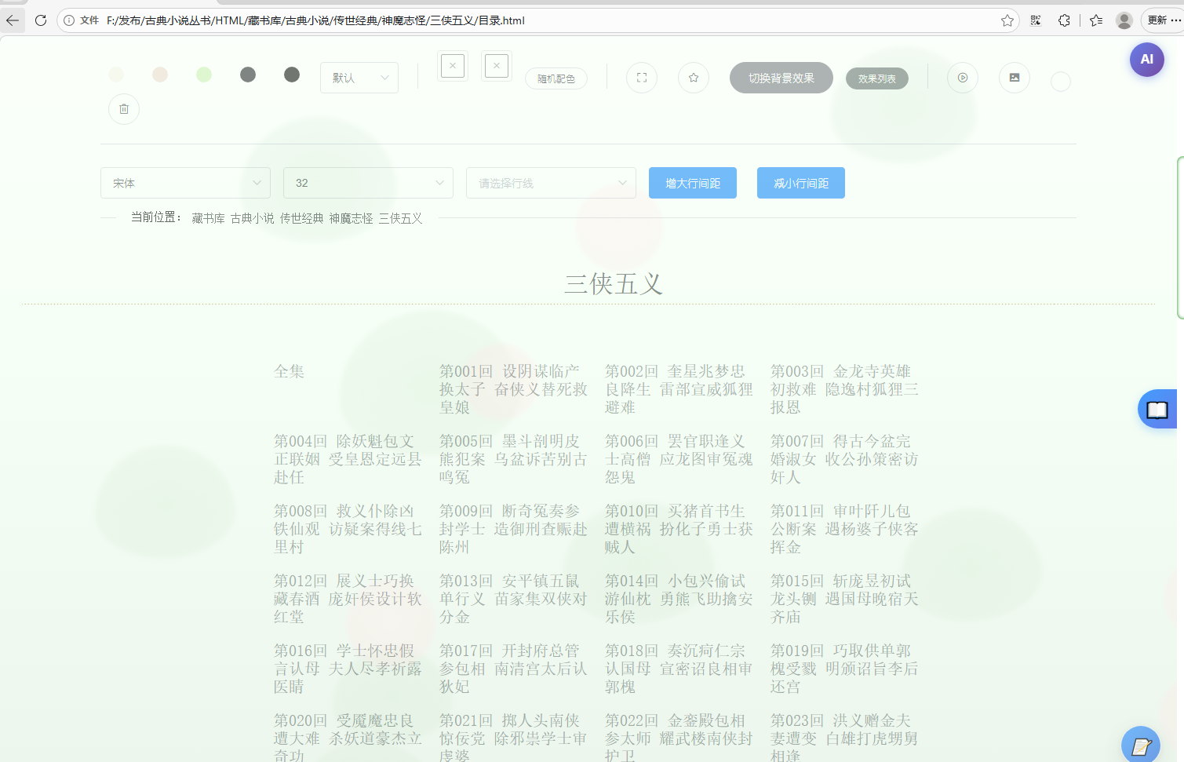Image resolution: width=1184 pixels, height=762 pixels.
Task: Click the trash delete icon
Action: 124,109
